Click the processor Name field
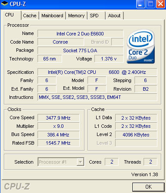 (80, 34)
